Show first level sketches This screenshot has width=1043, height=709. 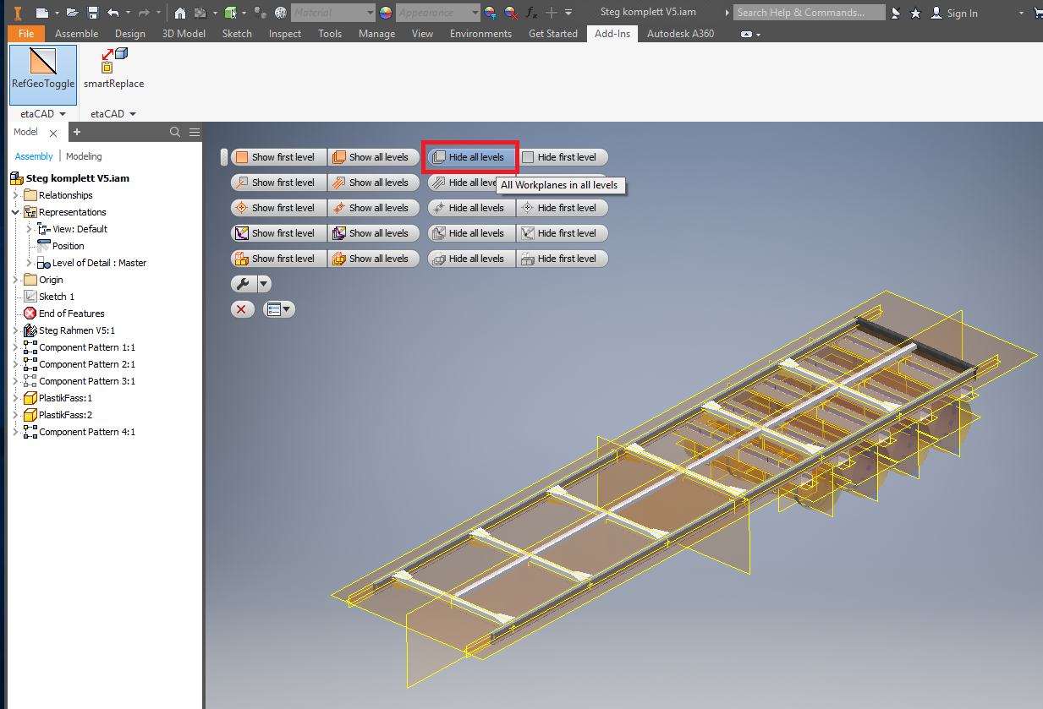[x=279, y=233]
